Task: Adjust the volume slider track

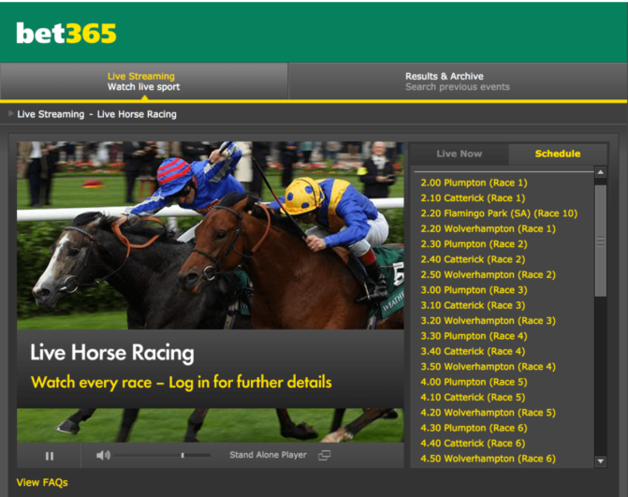Action: coord(162,456)
